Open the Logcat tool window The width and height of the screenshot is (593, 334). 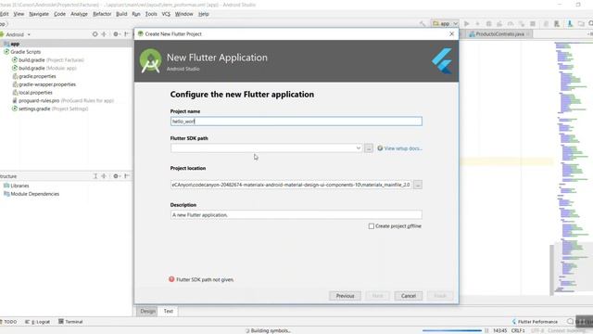pos(37,322)
